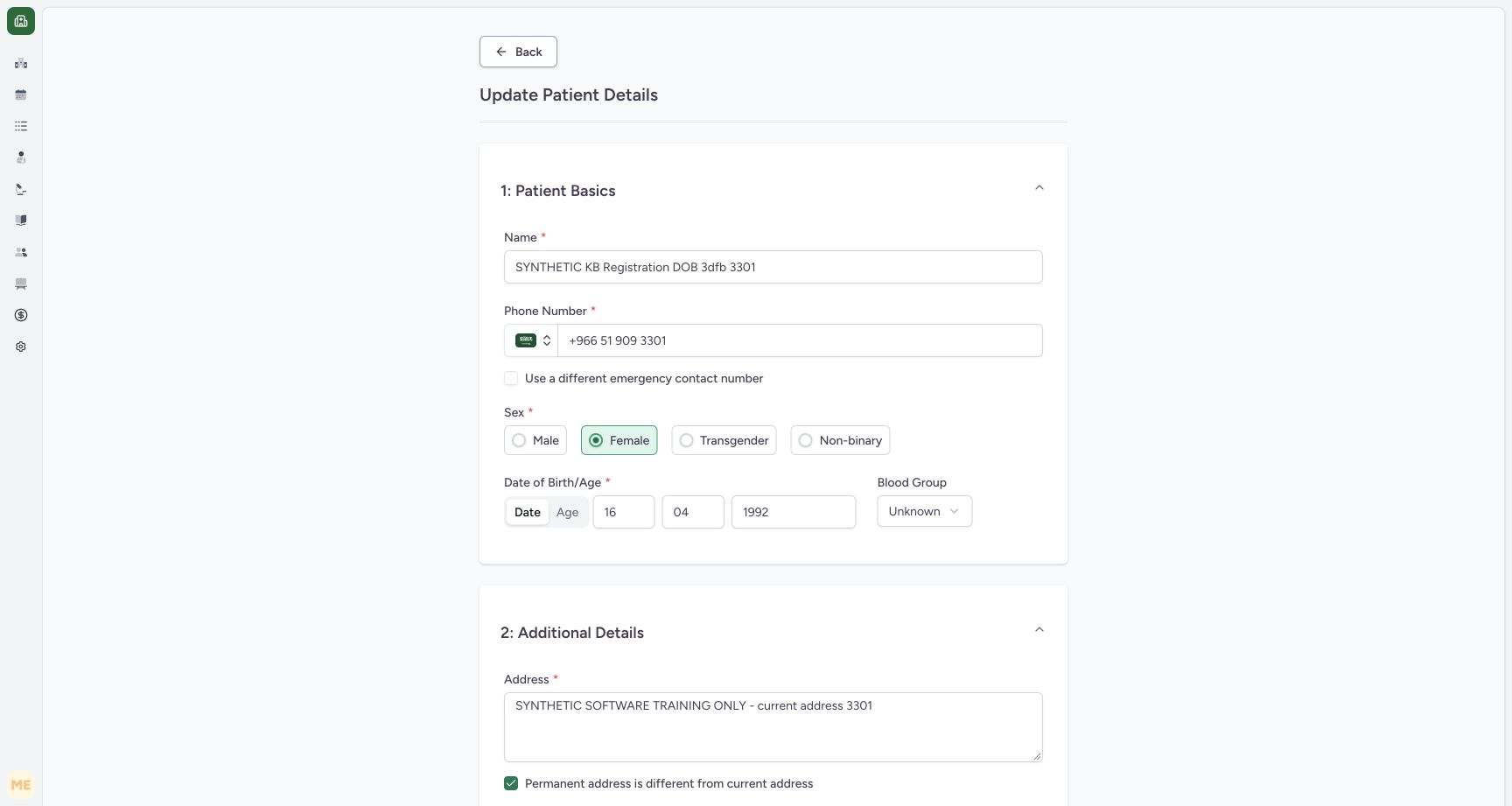
Task: Click the birth month field showing 04
Action: point(693,512)
